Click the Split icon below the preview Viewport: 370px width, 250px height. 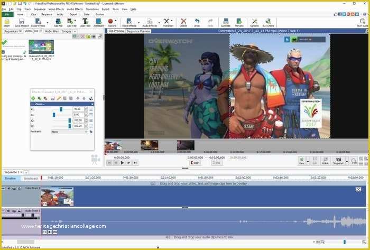pos(315,161)
